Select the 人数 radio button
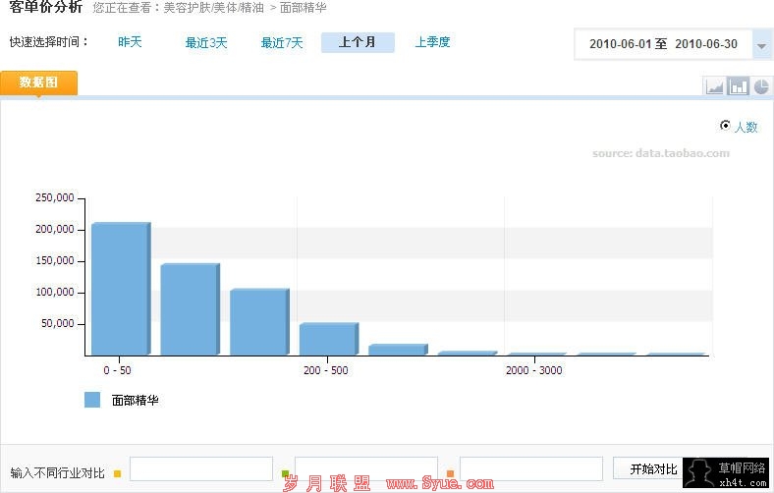Image resolution: width=774 pixels, height=493 pixels. (x=725, y=126)
